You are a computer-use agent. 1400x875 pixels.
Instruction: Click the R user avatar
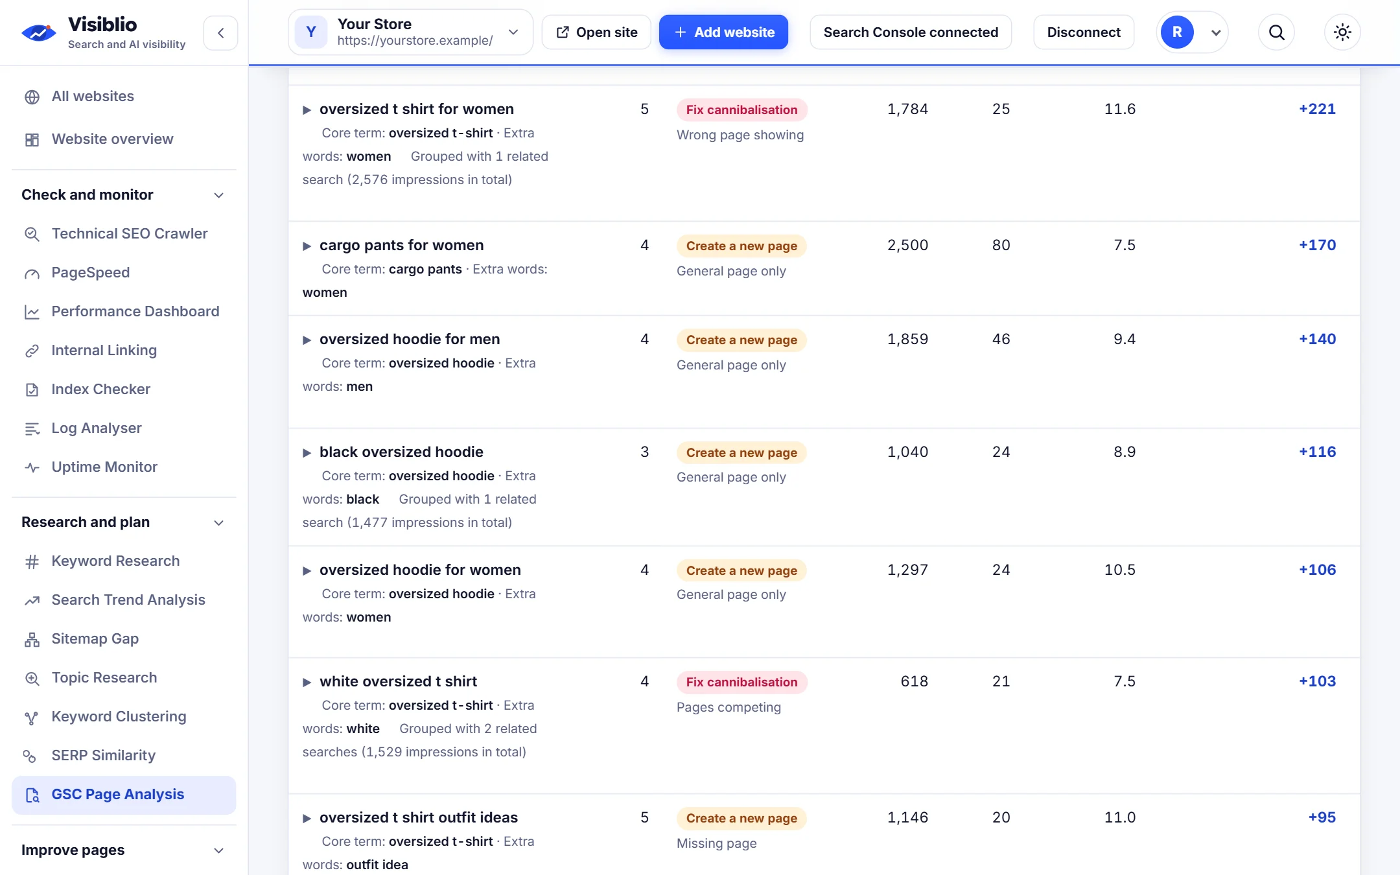coord(1177,32)
